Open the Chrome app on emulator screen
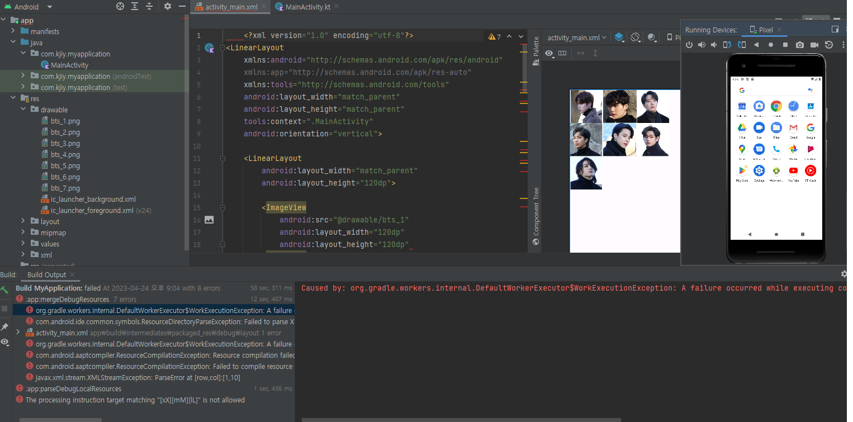The height and width of the screenshot is (422, 853). pyautogui.click(x=776, y=106)
